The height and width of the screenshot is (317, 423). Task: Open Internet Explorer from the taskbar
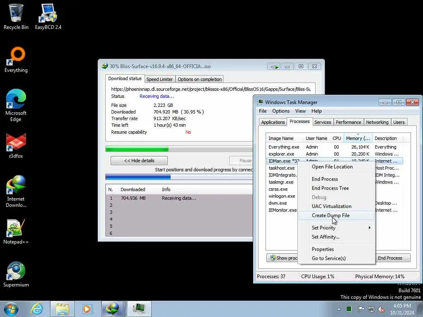[37, 309]
